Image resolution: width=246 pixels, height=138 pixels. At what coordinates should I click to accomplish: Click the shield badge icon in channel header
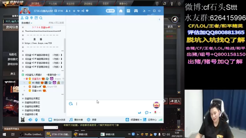[87, 11]
